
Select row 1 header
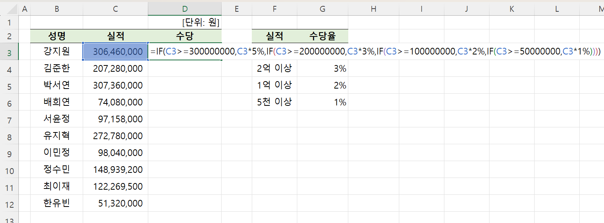tap(9, 22)
